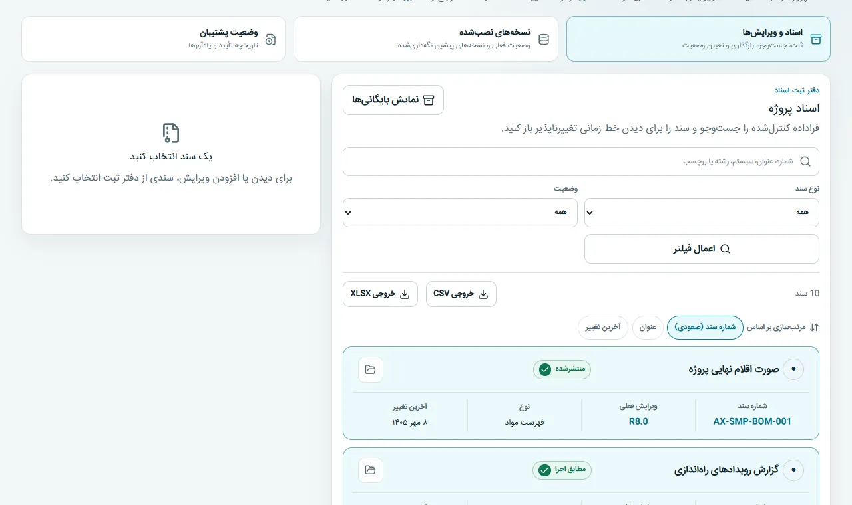Click the مطابق اجرا status badge
This screenshot has height=505, width=852.
click(562, 470)
